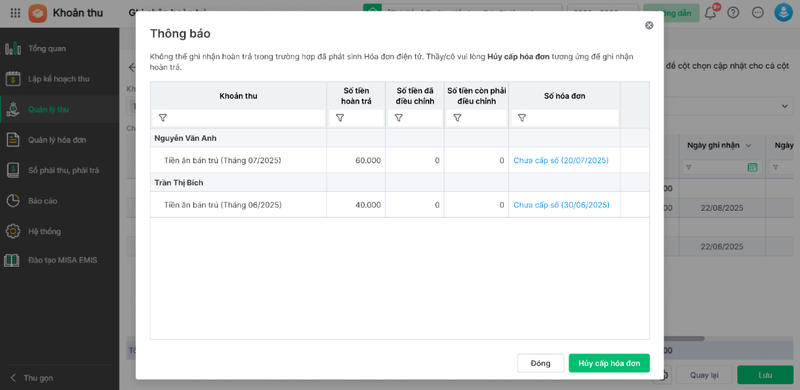Collapse sidebar with Thu gọn
The width and height of the screenshot is (800, 390).
pyautogui.click(x=38, y=378)
